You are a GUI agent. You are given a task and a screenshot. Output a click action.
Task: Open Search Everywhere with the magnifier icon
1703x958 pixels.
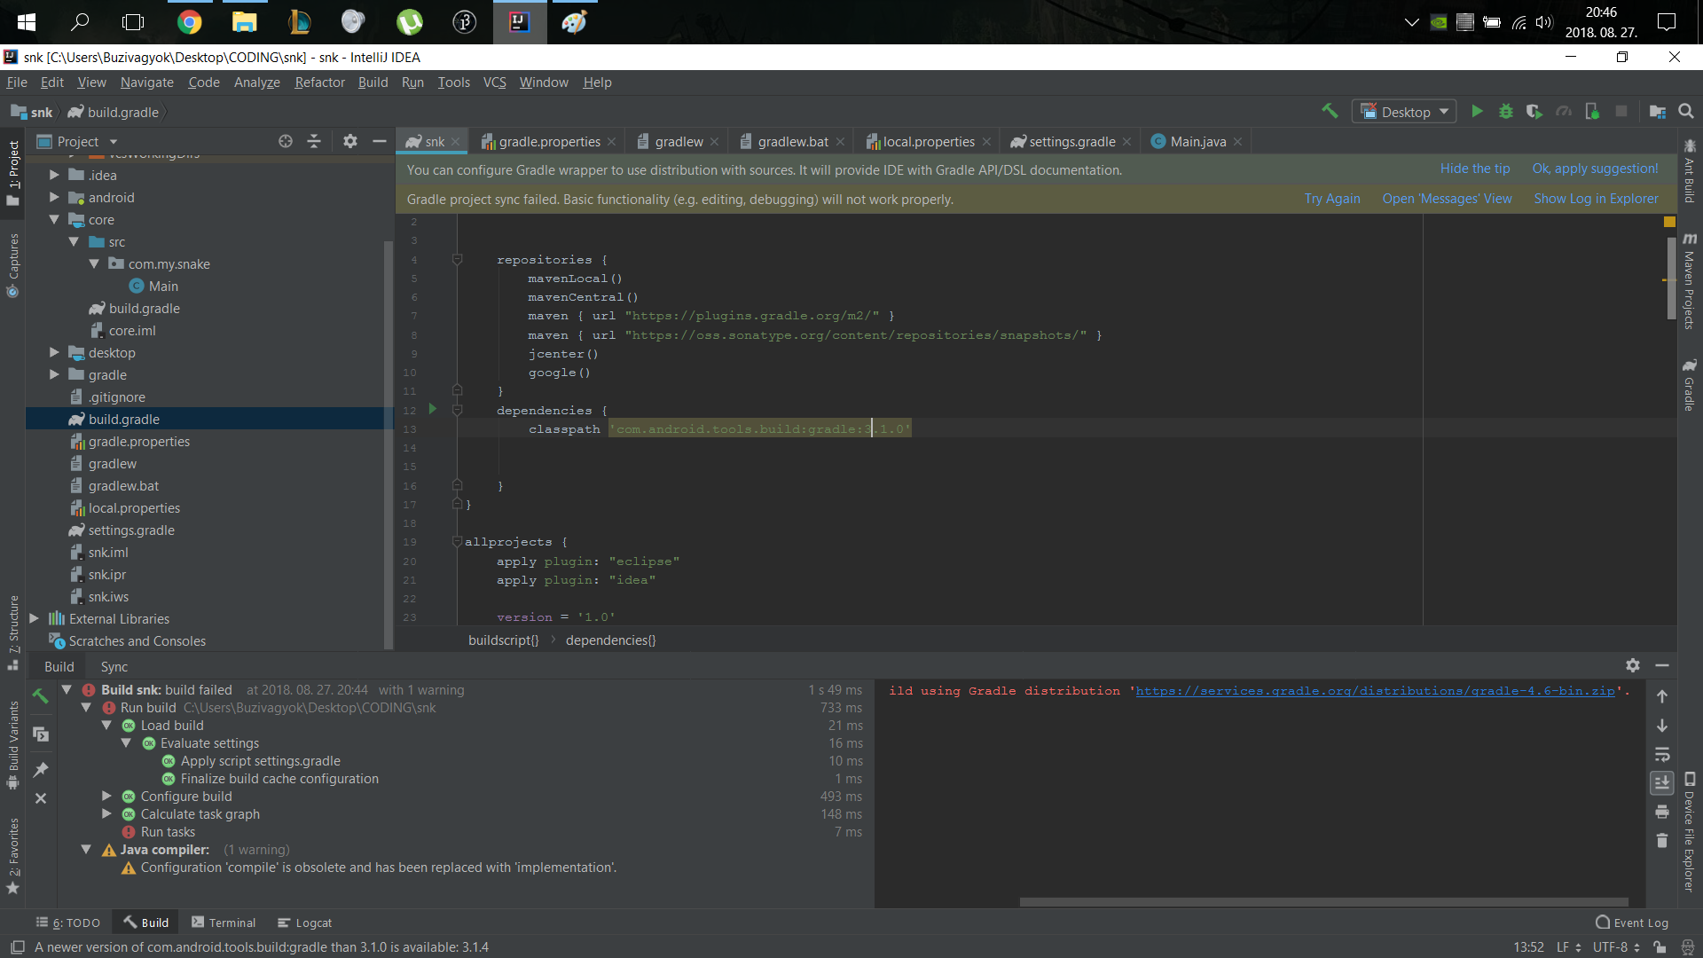1684,112
